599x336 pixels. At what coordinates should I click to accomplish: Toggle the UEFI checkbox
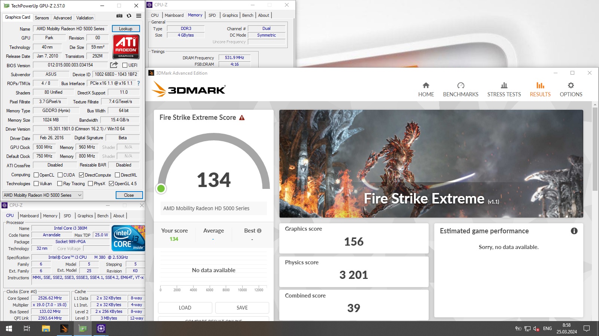(x=125, y=65)
